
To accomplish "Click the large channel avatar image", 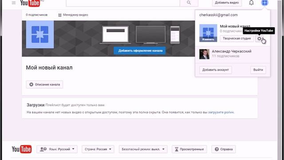I will tap(40, 35).
